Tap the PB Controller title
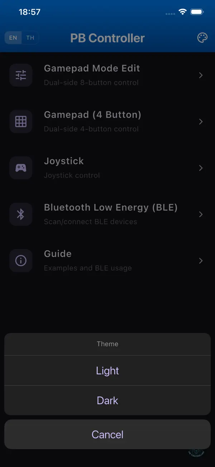 click(x=107, y=38)
